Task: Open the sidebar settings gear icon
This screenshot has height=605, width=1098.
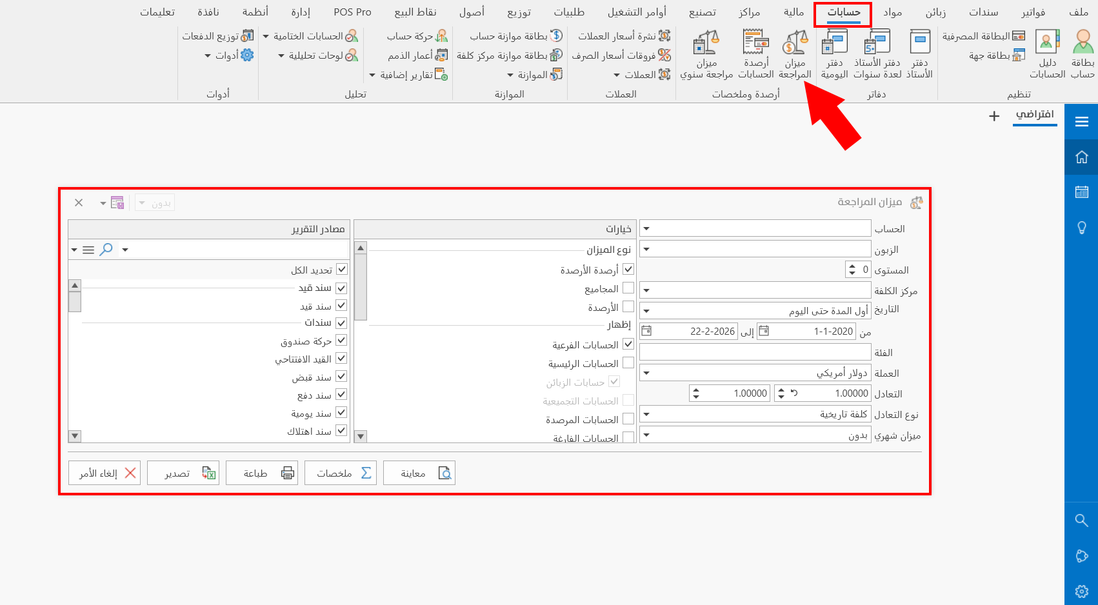Action: click(1082, 591)
